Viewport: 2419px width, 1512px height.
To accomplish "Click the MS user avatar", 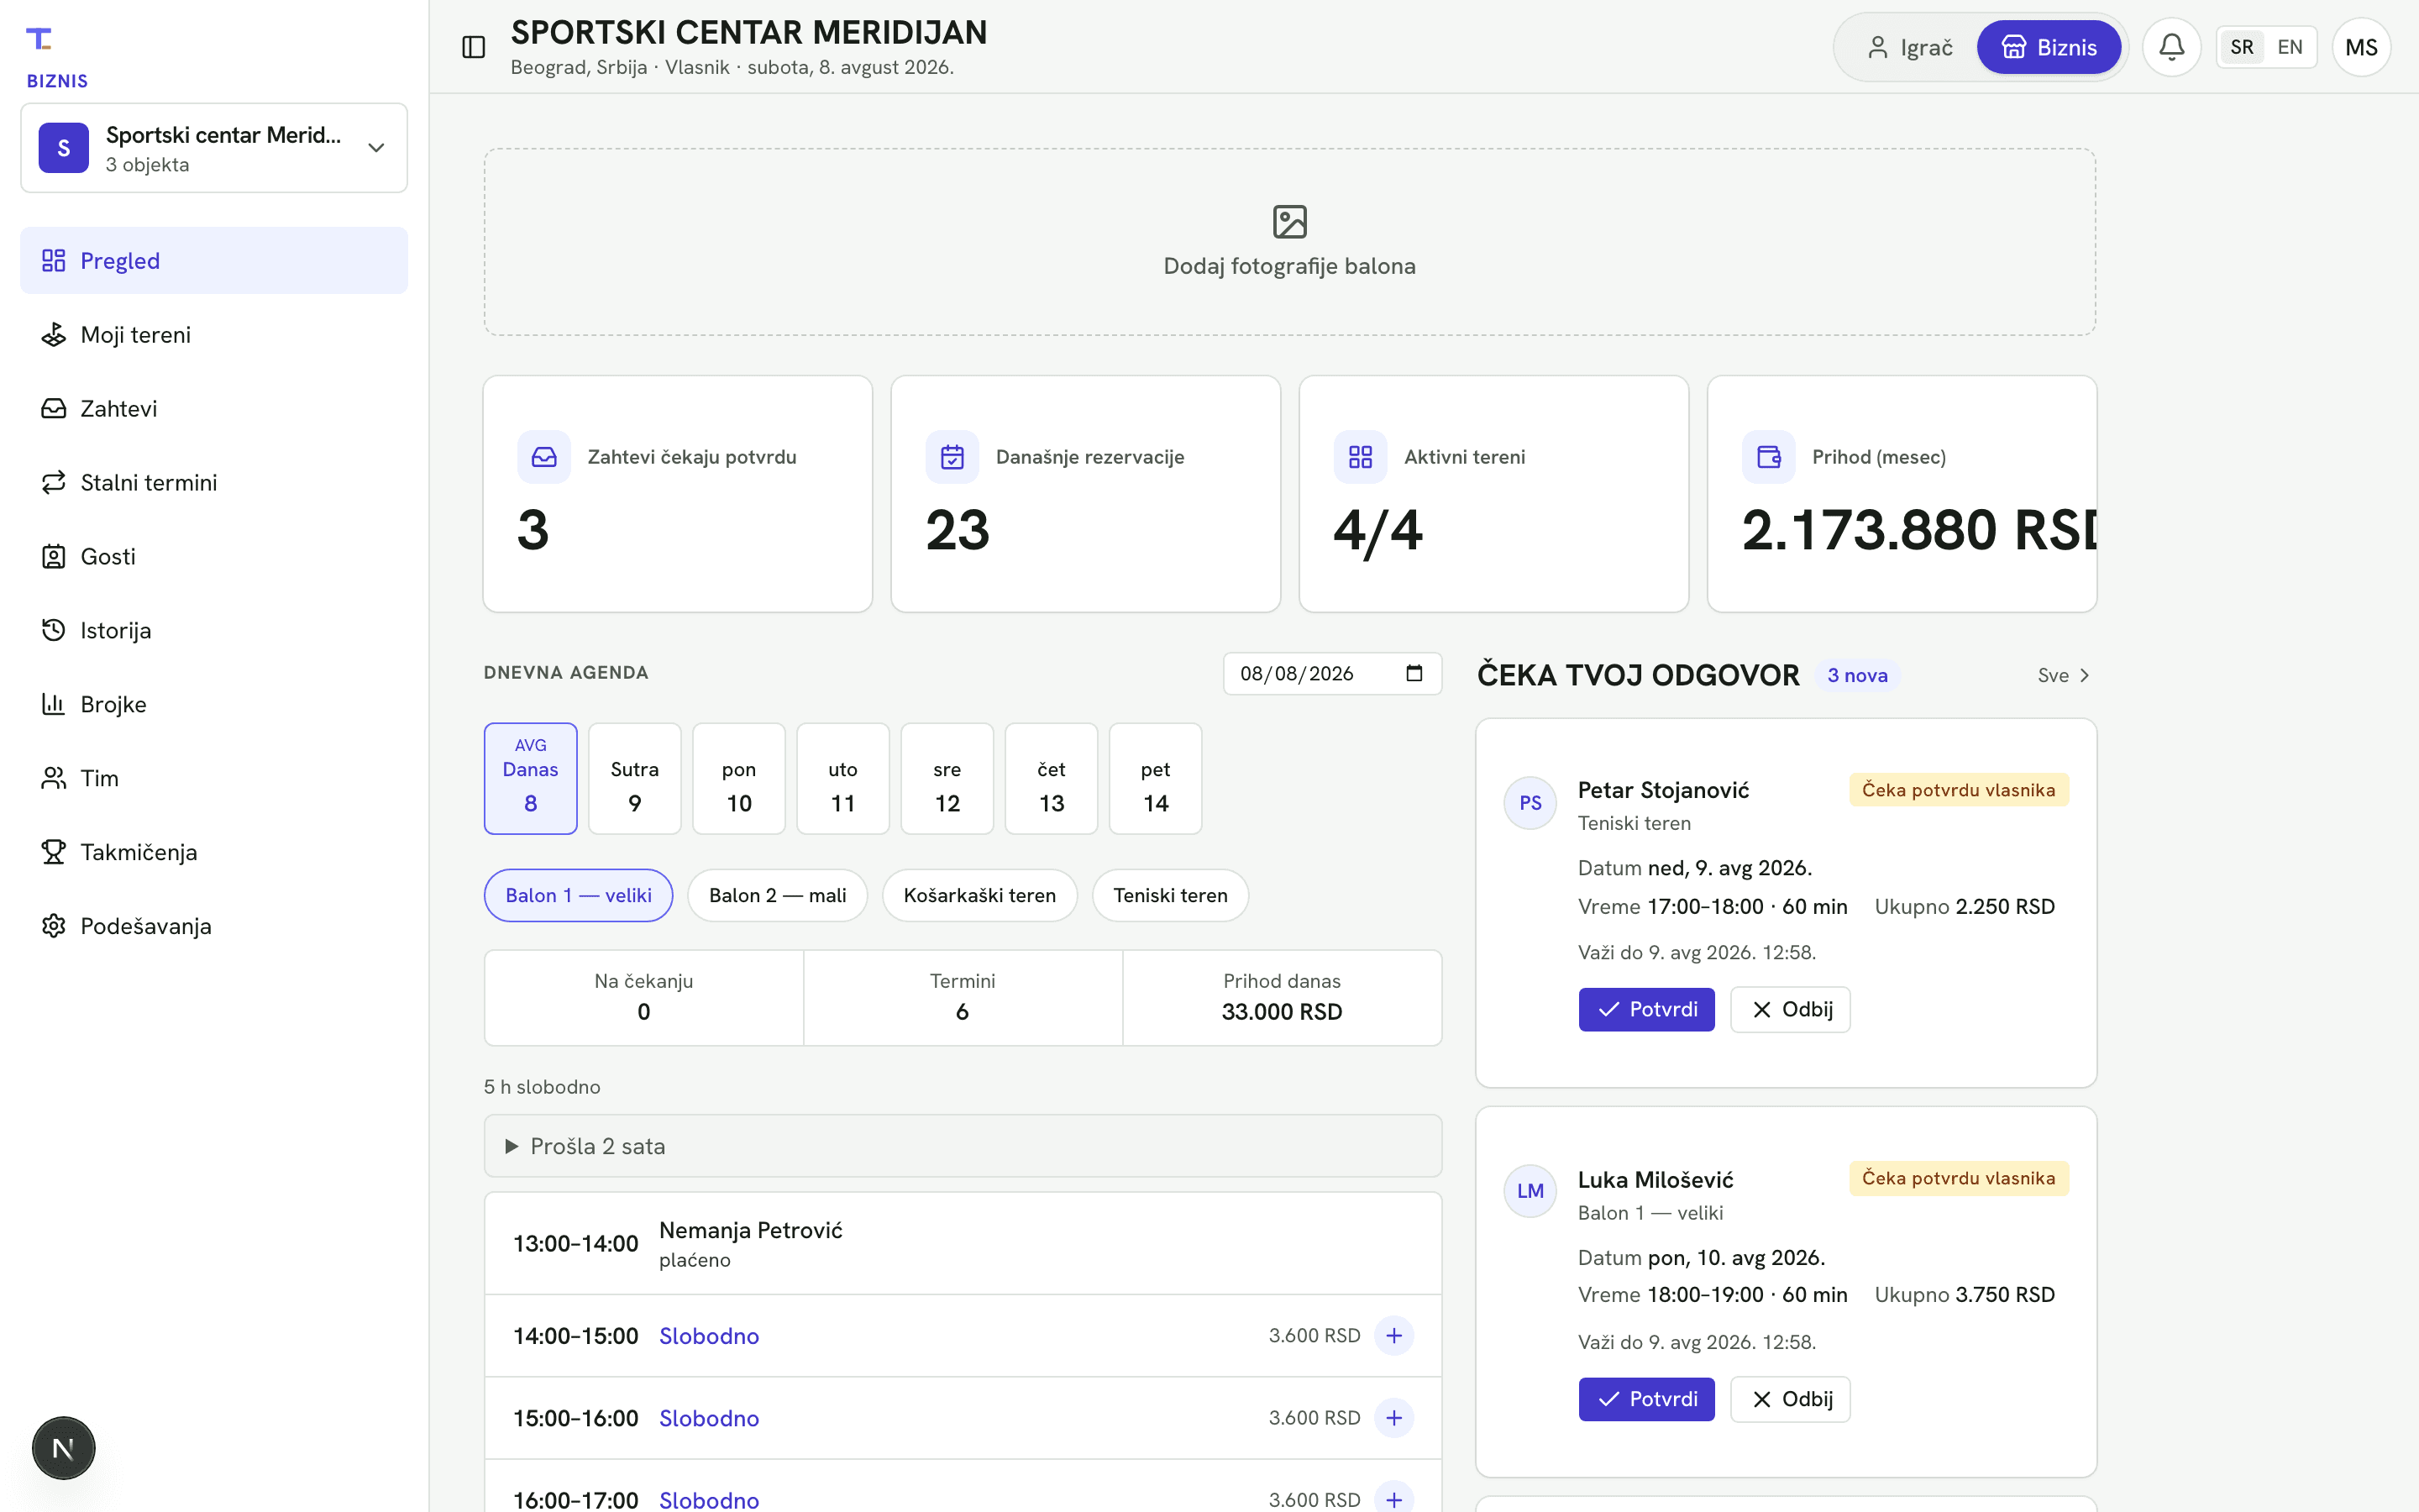I will click(2361, 47).
